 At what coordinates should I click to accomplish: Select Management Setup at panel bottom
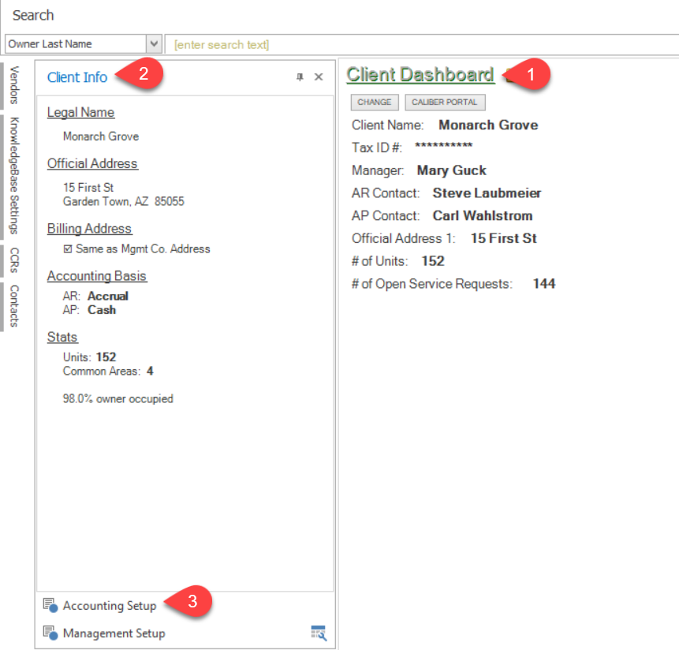(x=114, y=633)
